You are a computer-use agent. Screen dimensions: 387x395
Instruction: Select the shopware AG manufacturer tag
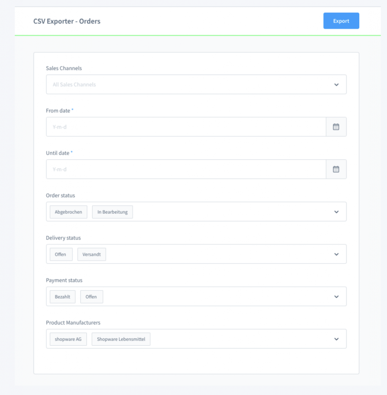pyautogui.click(x=68, y=339)
